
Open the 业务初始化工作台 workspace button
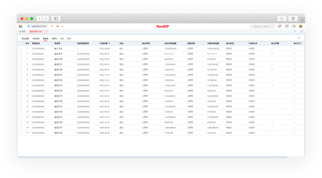pos(37,26)
